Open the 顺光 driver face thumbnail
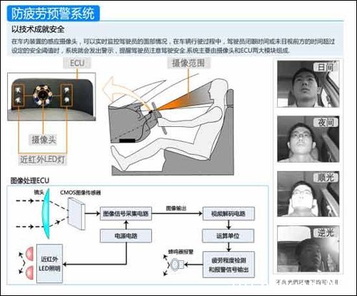Image resolution: width=357 pixels, height=296 pixels. coord(308,194)
